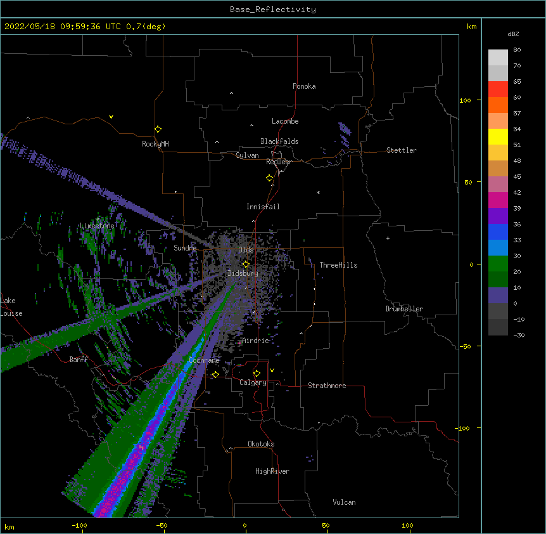
Task: Click the Limestone label
Action: point(97,226)
